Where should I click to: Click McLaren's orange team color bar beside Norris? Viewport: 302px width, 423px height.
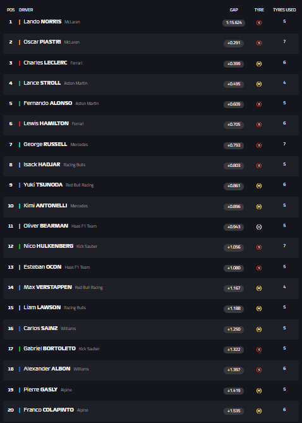coord(20,22)
